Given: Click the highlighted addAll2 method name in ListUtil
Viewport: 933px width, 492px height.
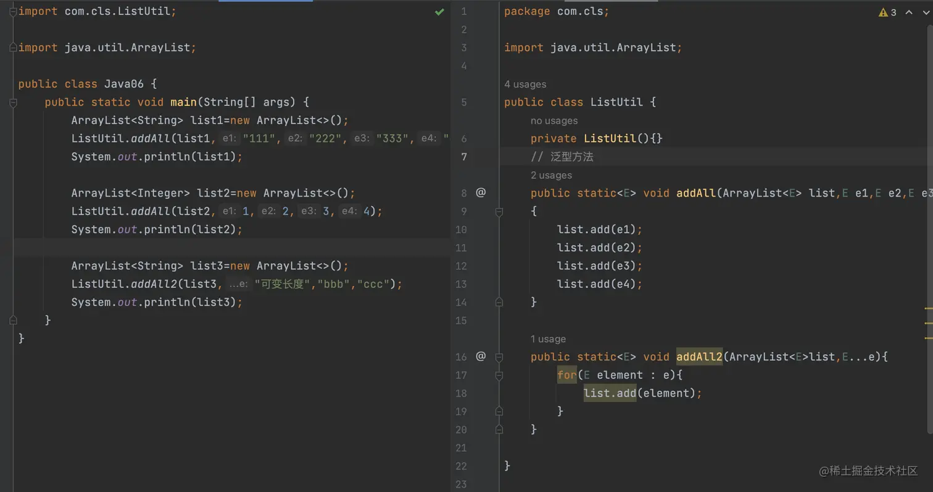Looking at the screenshot, I should pyautogui.click(x=699, y=356).
